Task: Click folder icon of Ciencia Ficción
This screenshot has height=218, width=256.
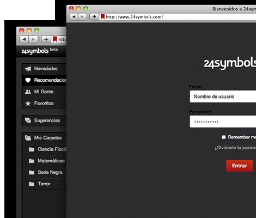Action: point(32,149)
